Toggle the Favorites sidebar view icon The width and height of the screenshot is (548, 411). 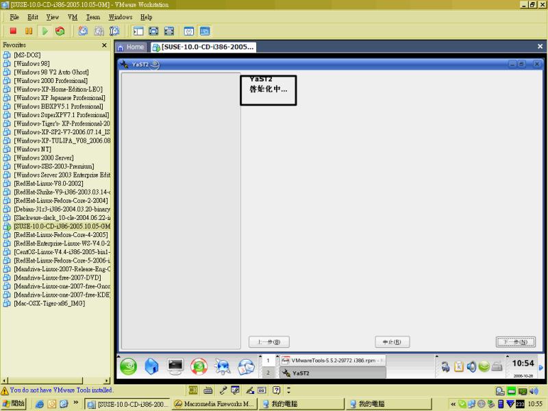(138, 31)
